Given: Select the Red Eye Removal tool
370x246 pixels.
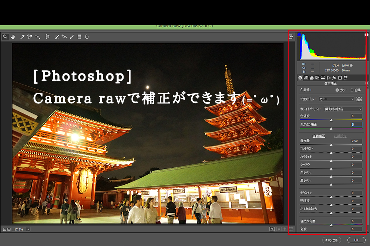Looking at the screenshot, I should pyautogui.click(x=64, y=37).
